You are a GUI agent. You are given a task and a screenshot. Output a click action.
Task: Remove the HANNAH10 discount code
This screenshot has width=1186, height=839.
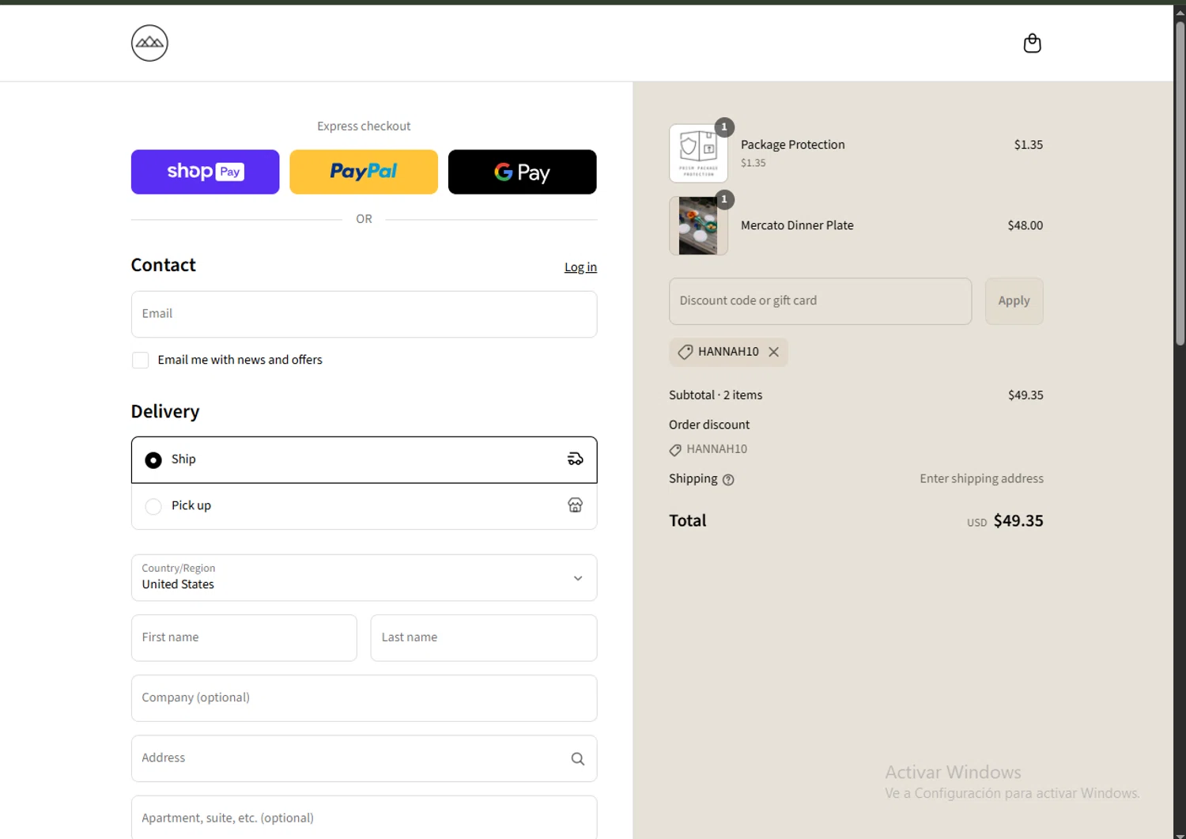pyautogui.click(x=774, y=352)
